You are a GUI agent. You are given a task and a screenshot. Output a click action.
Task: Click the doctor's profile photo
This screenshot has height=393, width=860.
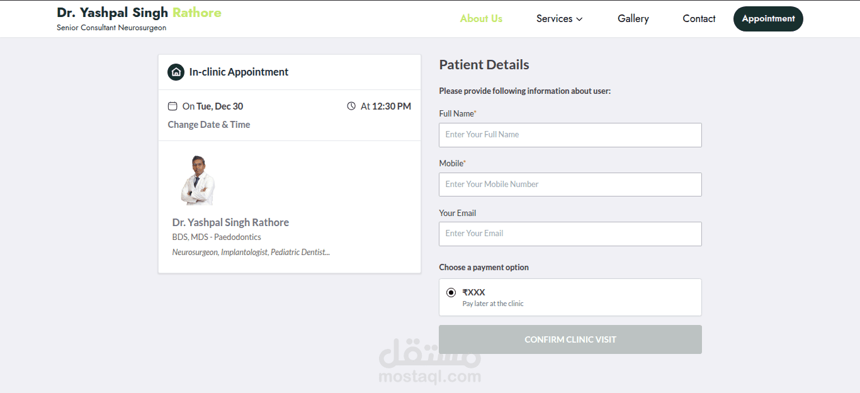tap(198, 180)
